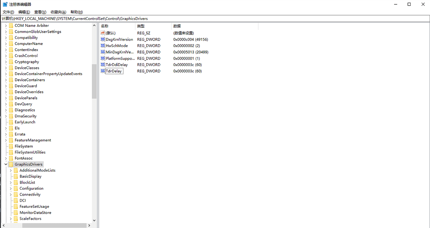Click the TdrDdiDelay DWORD value icon
430x228 pixels.
103,65
